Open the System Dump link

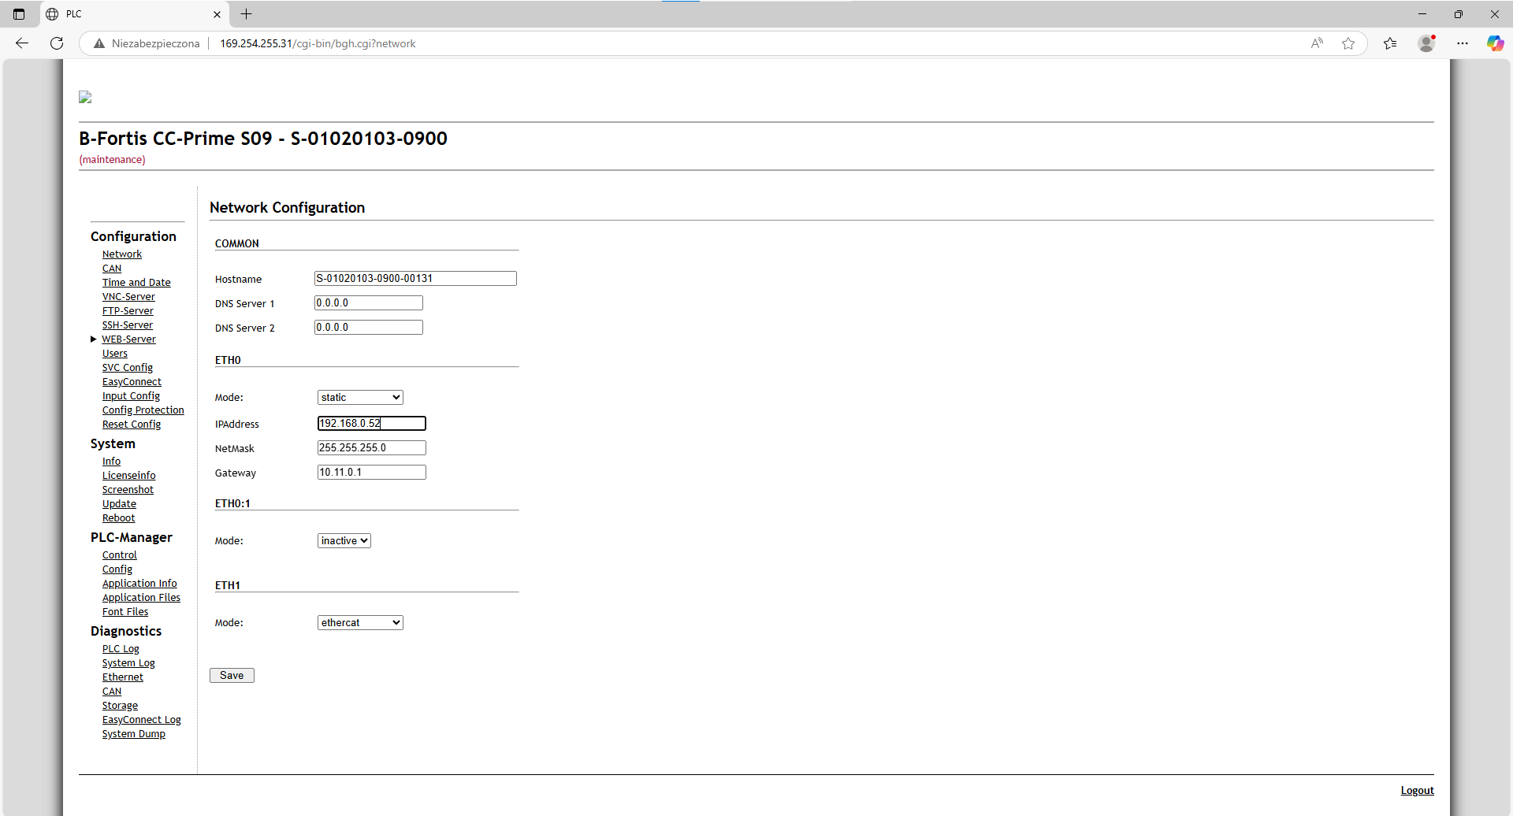tap(134, 734)
